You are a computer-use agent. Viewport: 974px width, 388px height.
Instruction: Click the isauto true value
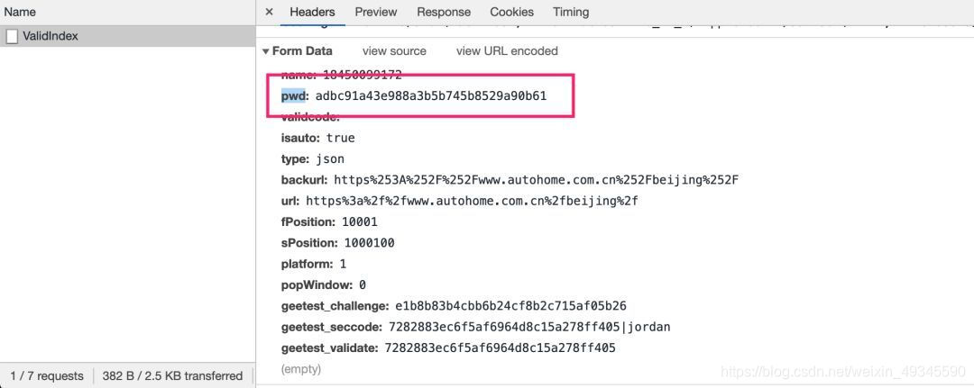(x=340, y=138)
